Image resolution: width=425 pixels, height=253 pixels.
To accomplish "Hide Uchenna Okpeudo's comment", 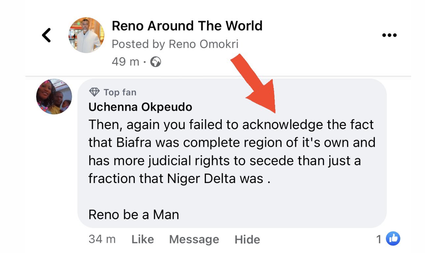I will tap(247, 239).
